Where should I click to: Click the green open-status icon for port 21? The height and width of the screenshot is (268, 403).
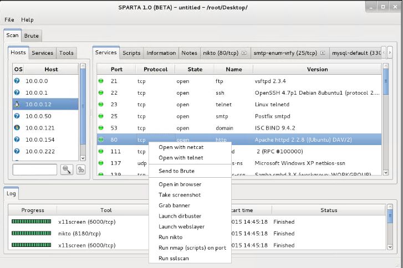(101, 81)
